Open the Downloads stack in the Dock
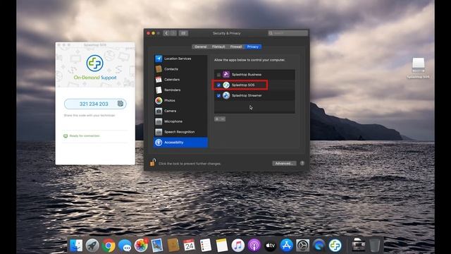The width and height of the screenshot is (451, 254). coord(359,246)
